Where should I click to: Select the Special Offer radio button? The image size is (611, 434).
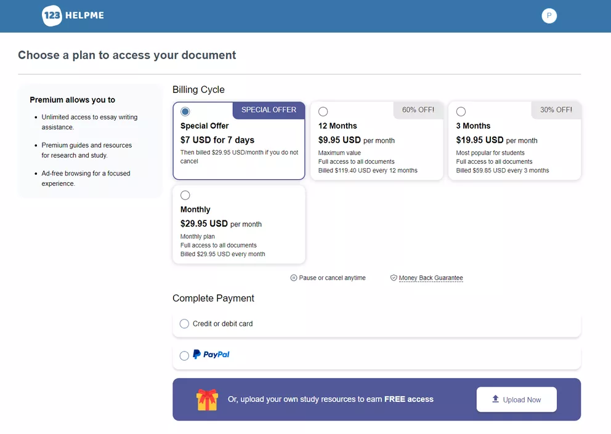coord(185,112)
